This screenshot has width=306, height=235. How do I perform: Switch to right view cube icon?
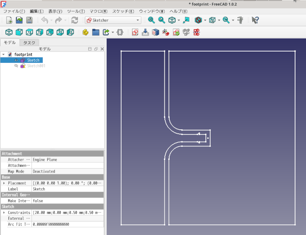pyautogui.click(x=40, y=32)
